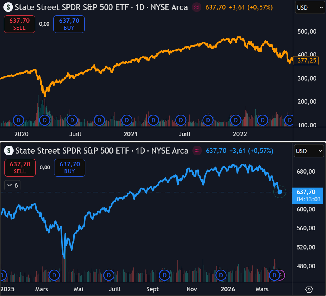Screen dimensions: 326x296
Task: Click the blue BUY 637,70 button, blue chart
Action: click(x=70, y=168)
